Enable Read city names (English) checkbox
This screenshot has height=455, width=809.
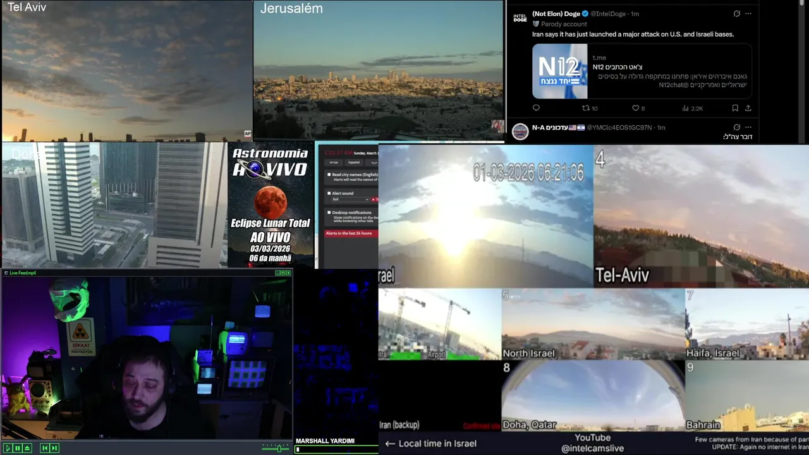[x=329, y=174]
